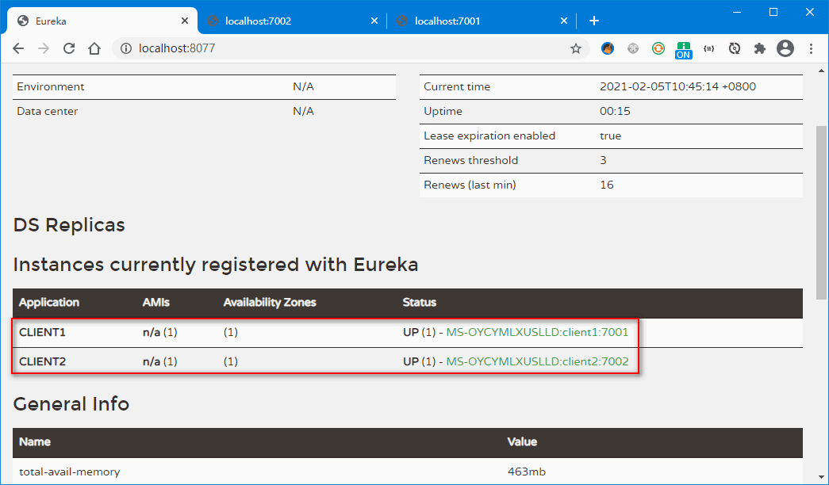Open Chrome's three-dot menu
The width and height of the screenshot is (829, 485).
(x=811, y=48)
